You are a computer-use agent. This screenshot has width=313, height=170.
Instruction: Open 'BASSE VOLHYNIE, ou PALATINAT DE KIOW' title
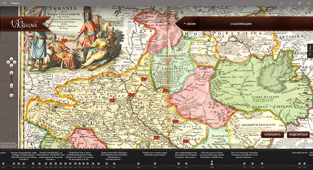coord(51,156)
